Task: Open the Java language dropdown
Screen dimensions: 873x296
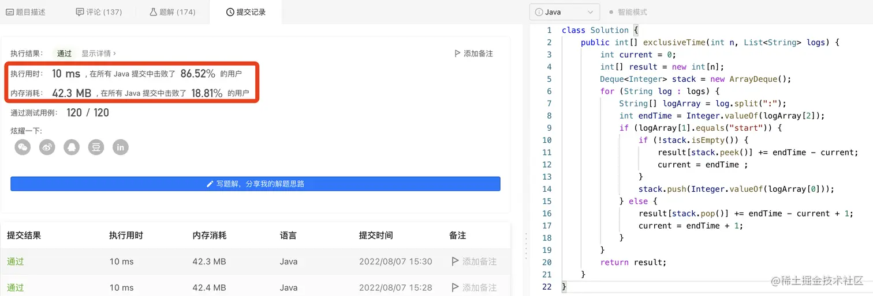Action: click(565, 12)
